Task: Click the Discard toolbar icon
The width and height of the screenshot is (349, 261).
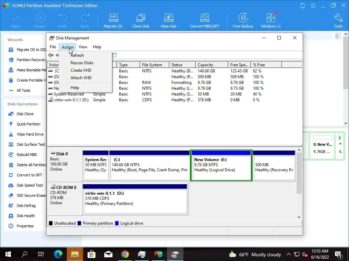Action: click(40, 21)
